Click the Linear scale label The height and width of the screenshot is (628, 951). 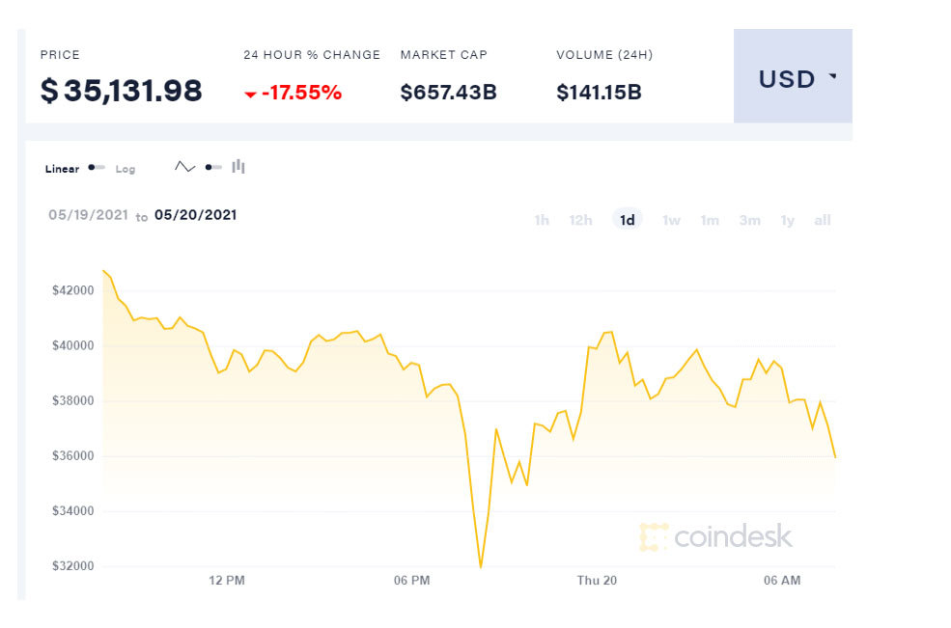coord(62,169)
